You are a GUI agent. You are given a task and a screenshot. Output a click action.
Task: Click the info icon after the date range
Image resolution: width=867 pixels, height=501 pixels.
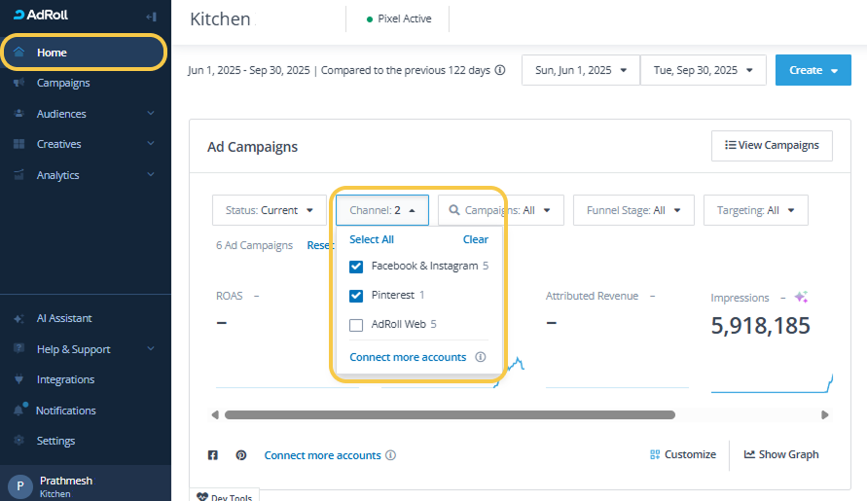pos(500,70)
